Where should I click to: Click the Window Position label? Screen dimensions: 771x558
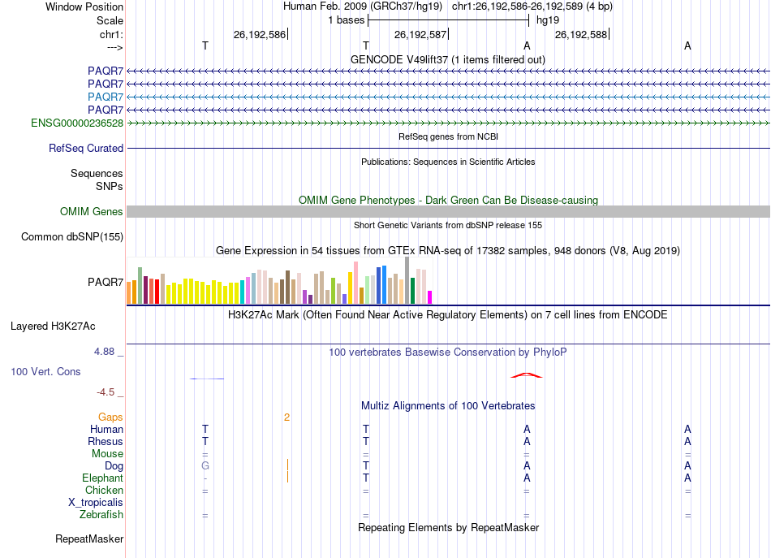coord(84,6)
